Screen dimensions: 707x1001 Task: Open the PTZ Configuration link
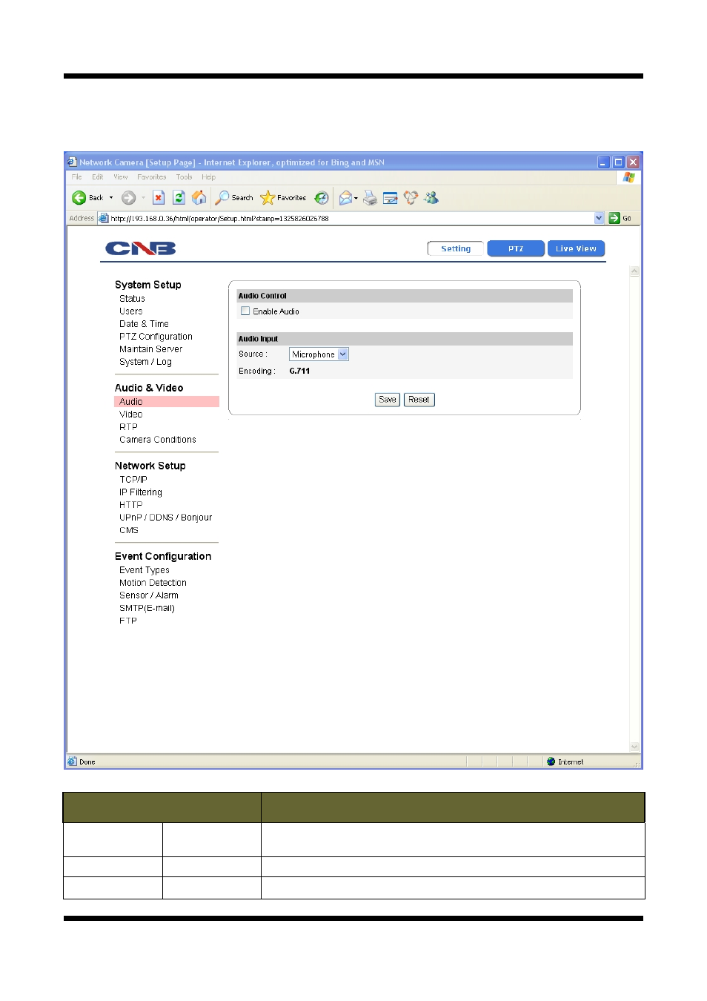(156, 337)
